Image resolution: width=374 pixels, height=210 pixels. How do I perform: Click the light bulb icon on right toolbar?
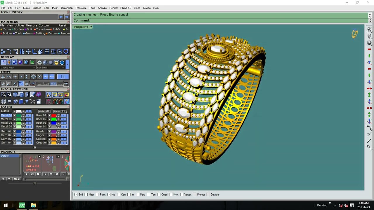pos(369,36)
